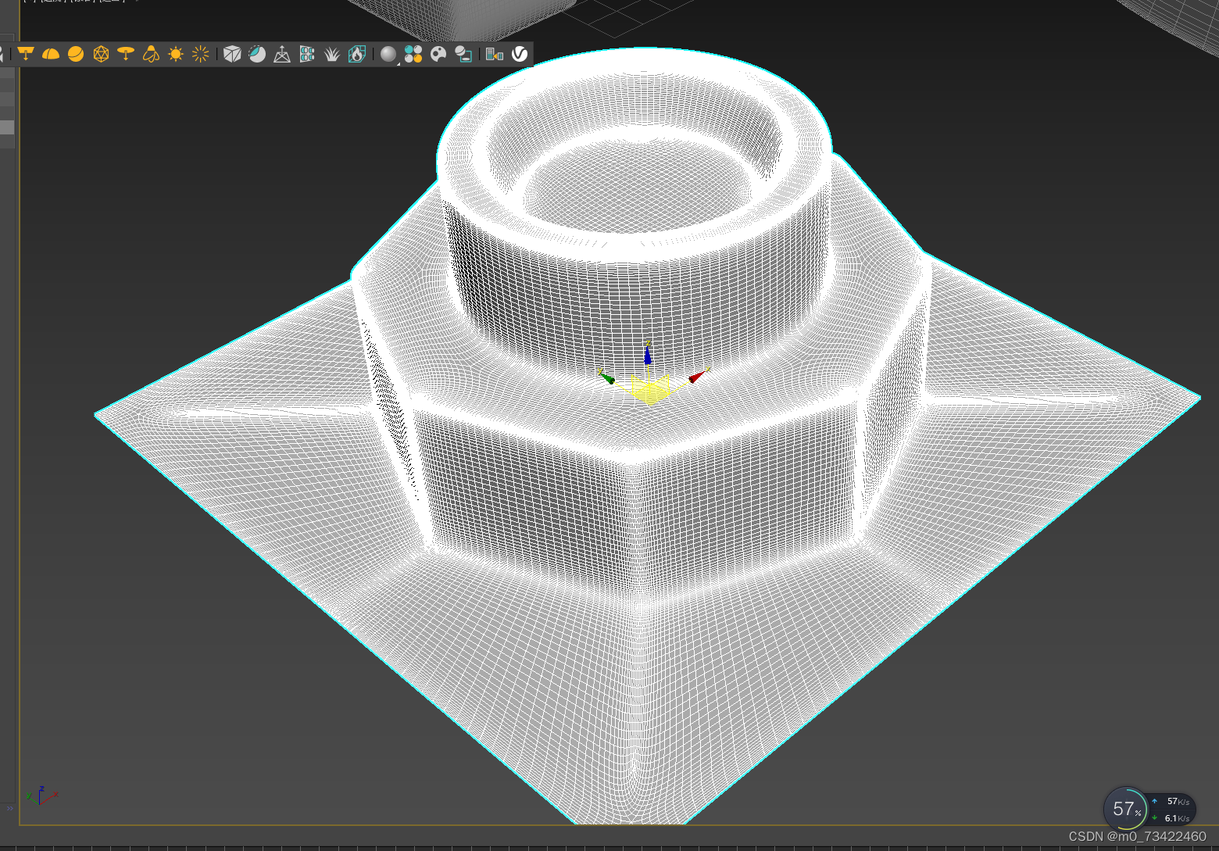Image resolution: width=1219 pixels, height=851 pixels.
Task: Add a VRayVolumeGrid fire icon
Action: [x=357, y=53]
